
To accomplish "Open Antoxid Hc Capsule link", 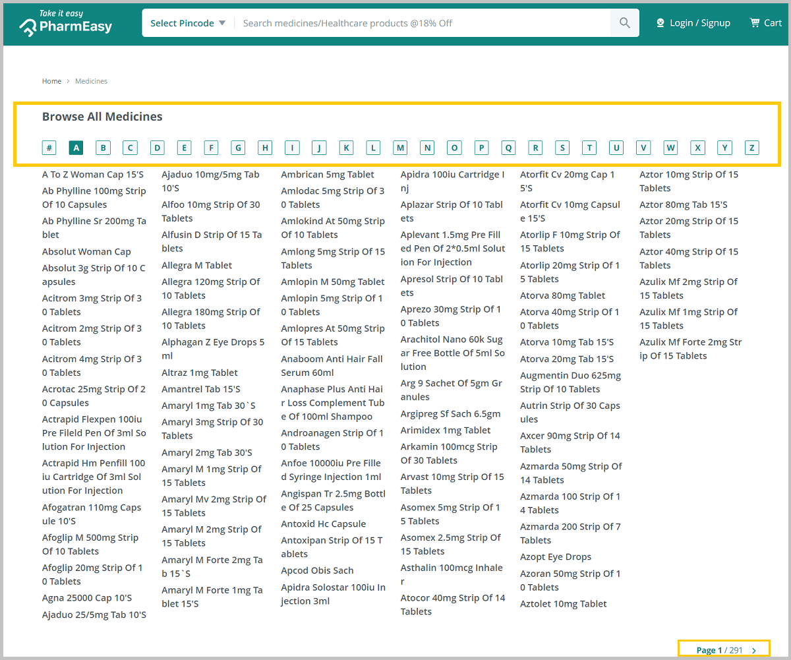I will pyautogui.click(x=324, y=524).
